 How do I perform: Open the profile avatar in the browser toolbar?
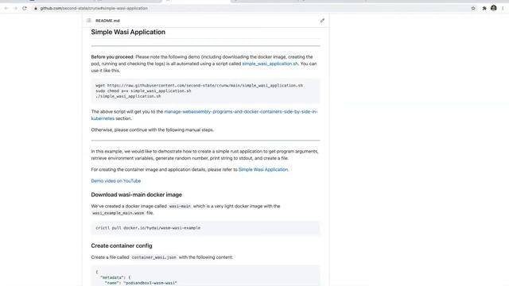(493, 8)
